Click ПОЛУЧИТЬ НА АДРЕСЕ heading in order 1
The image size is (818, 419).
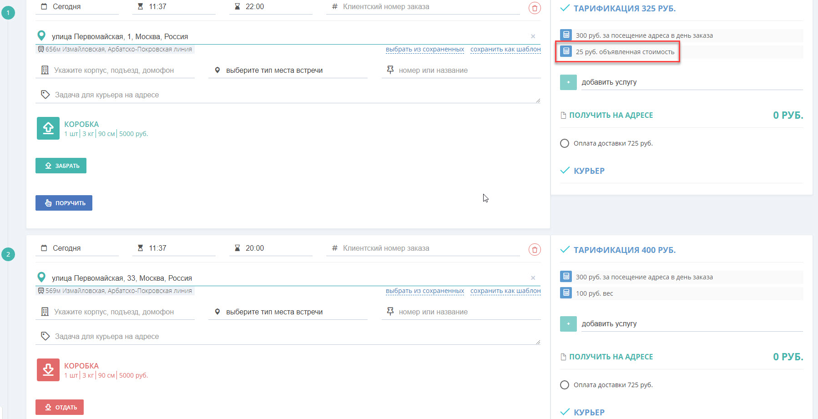611,116
